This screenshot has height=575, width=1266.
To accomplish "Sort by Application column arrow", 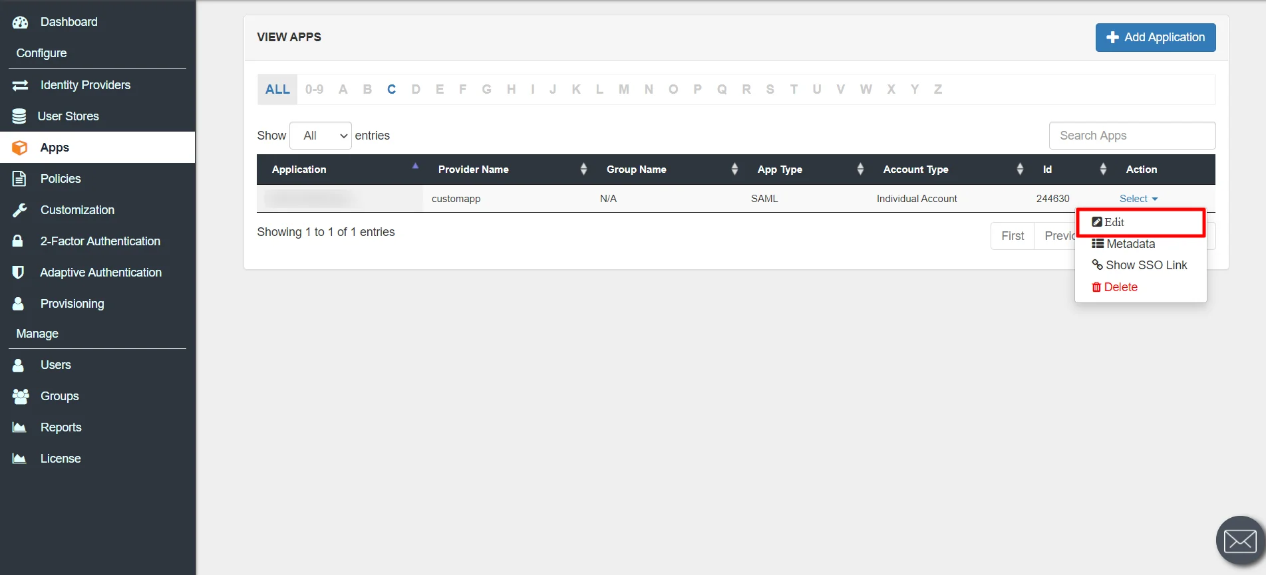I will pyautogui.click(x=415, y=166).
